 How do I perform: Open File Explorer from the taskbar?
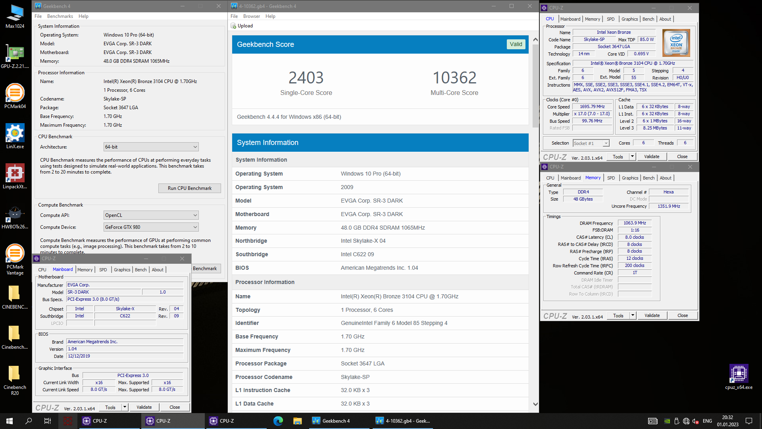(x=297, y=421)
